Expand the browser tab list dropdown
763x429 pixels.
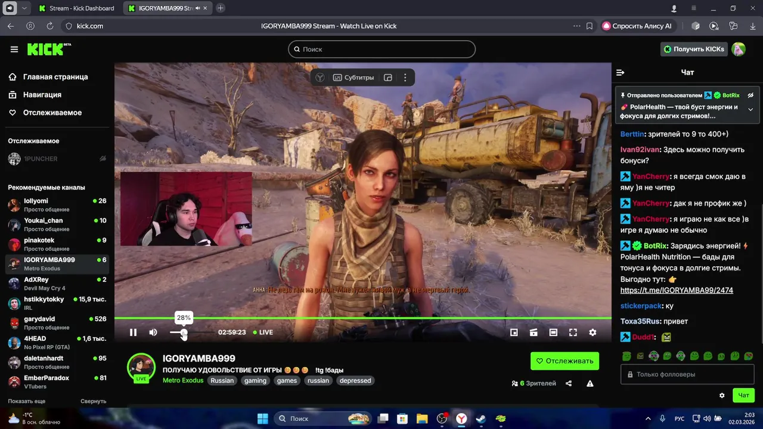tap(24, 8)
